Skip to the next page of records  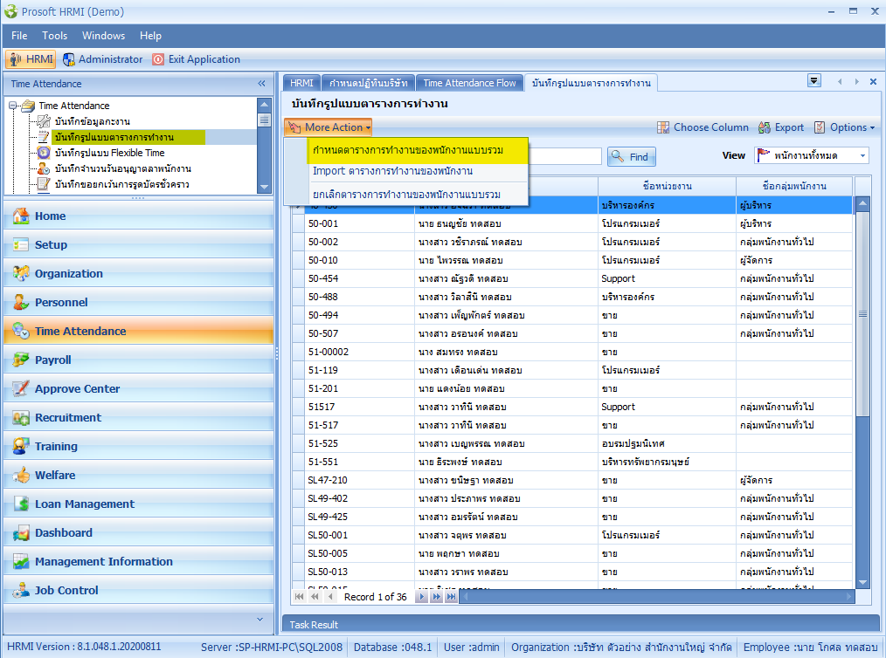pos(436,597)
